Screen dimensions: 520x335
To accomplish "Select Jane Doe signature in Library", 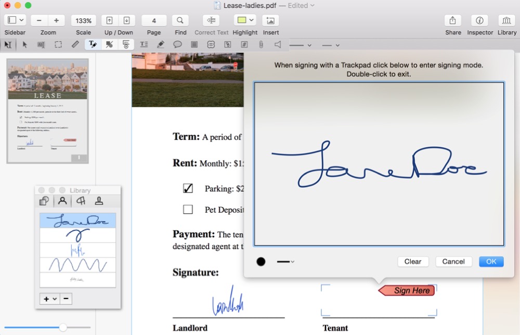I will (x=77, y=221).
